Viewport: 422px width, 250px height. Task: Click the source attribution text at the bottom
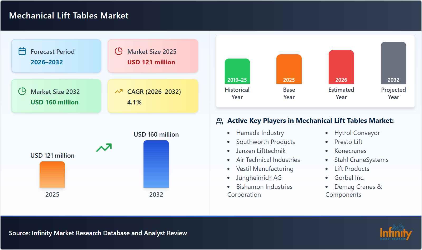(x=98, y=233)
